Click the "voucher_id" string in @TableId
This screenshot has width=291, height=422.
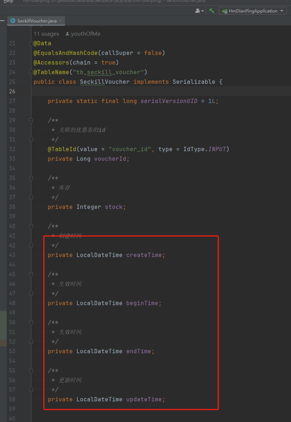click(x=130, y=149)
